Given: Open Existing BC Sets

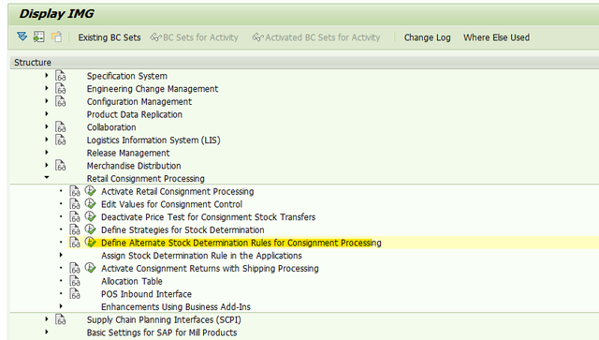Looking at the screenshot, I should tap(110, 37).
